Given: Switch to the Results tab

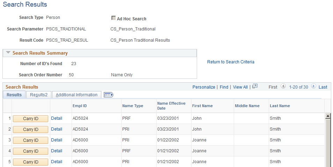Looking at the screenshot, I should pos(14,95).
